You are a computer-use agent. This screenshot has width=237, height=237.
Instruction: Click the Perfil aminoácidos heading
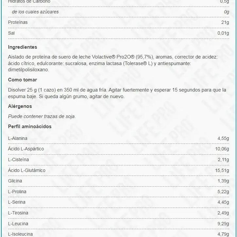click(29, 127)
